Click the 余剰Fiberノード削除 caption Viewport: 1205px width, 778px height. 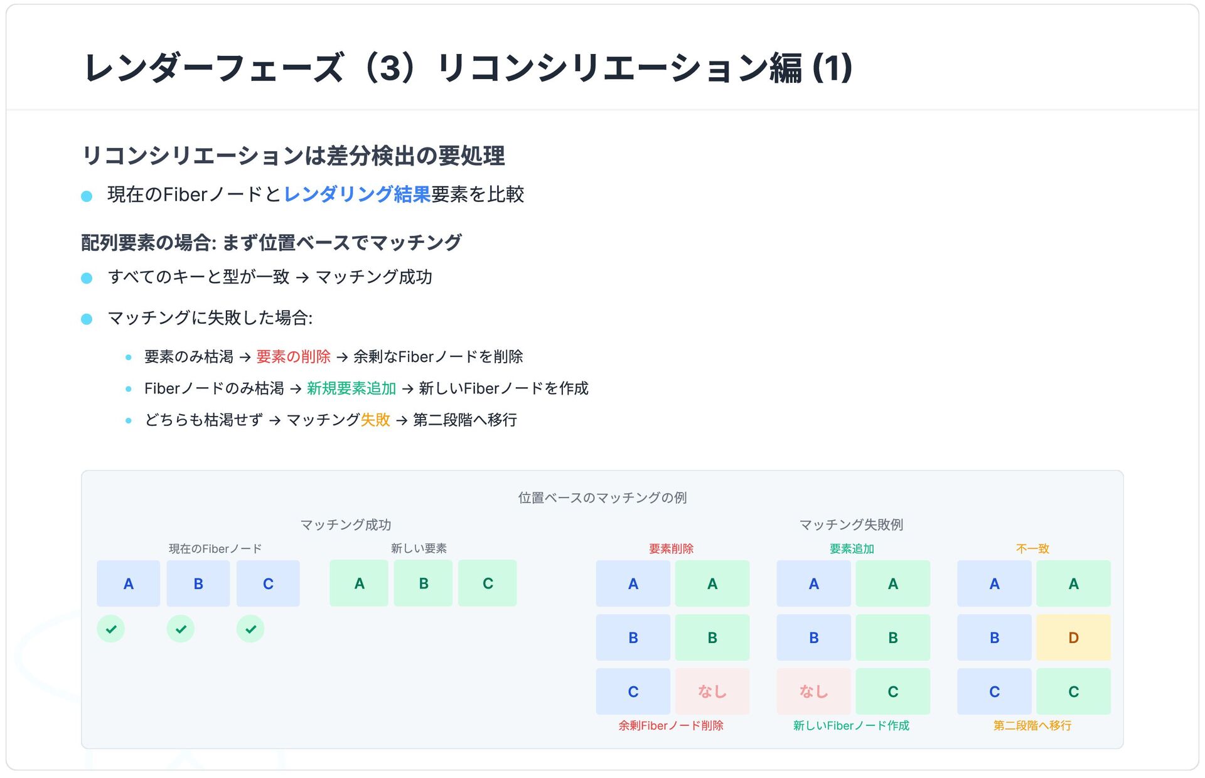671,725
